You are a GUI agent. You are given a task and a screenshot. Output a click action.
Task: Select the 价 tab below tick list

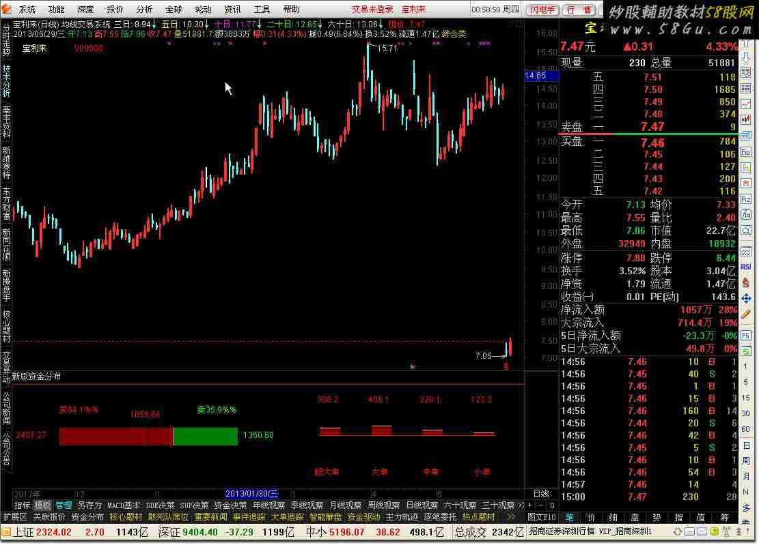click(x=591, y=518)
